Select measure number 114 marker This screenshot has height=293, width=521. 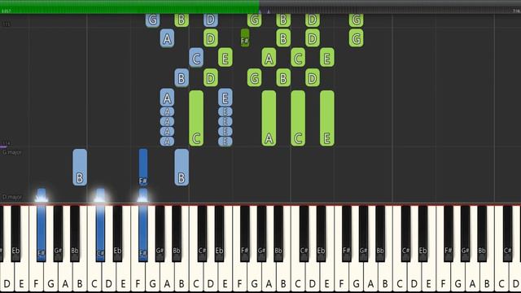click(x=7, y=143)
